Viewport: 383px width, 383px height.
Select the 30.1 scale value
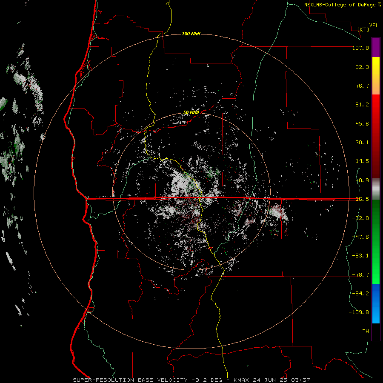click(x=362, y=143)
